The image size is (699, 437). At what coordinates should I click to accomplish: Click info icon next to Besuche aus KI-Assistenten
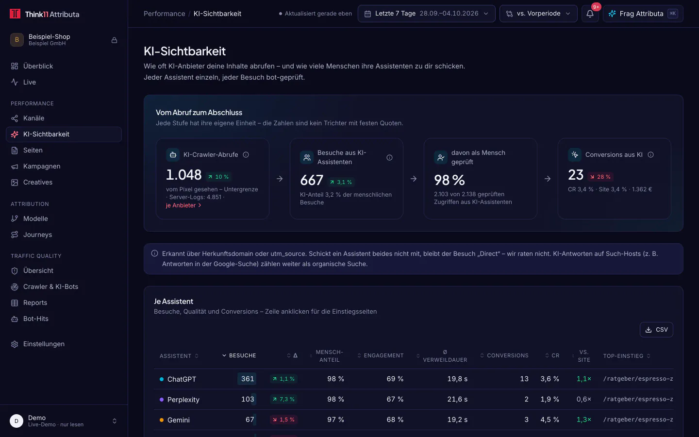389,157
